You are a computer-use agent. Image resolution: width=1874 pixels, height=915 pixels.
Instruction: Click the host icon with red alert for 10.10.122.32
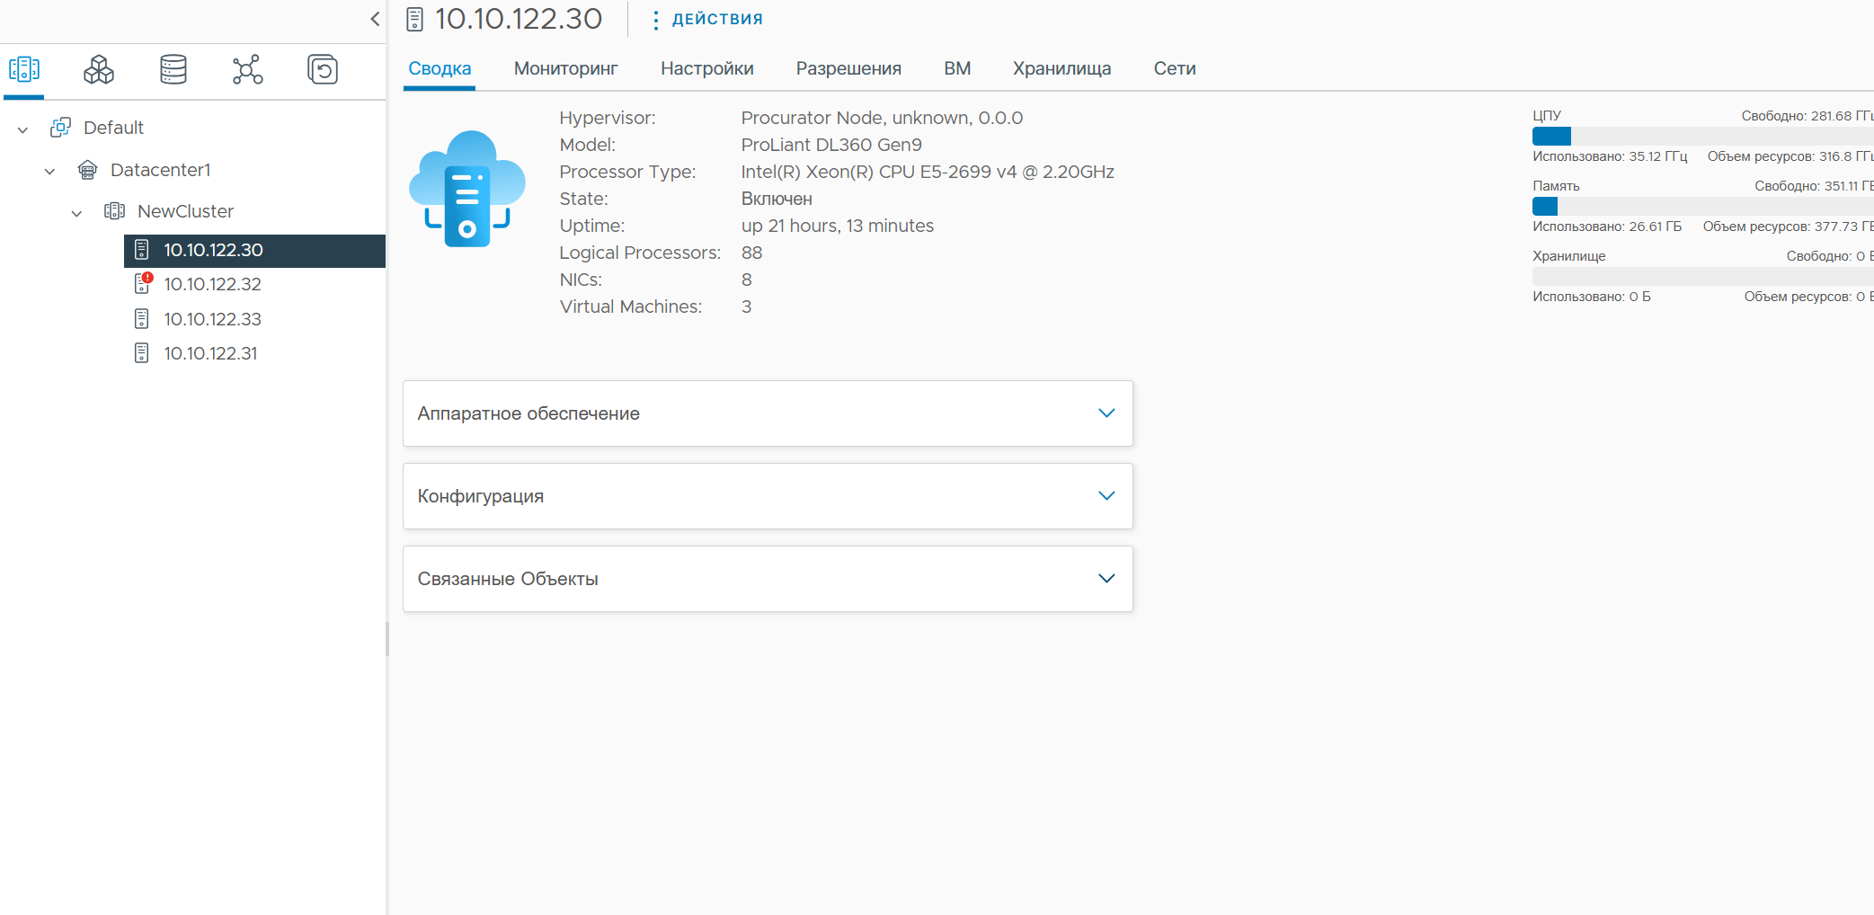coord(143,284)
